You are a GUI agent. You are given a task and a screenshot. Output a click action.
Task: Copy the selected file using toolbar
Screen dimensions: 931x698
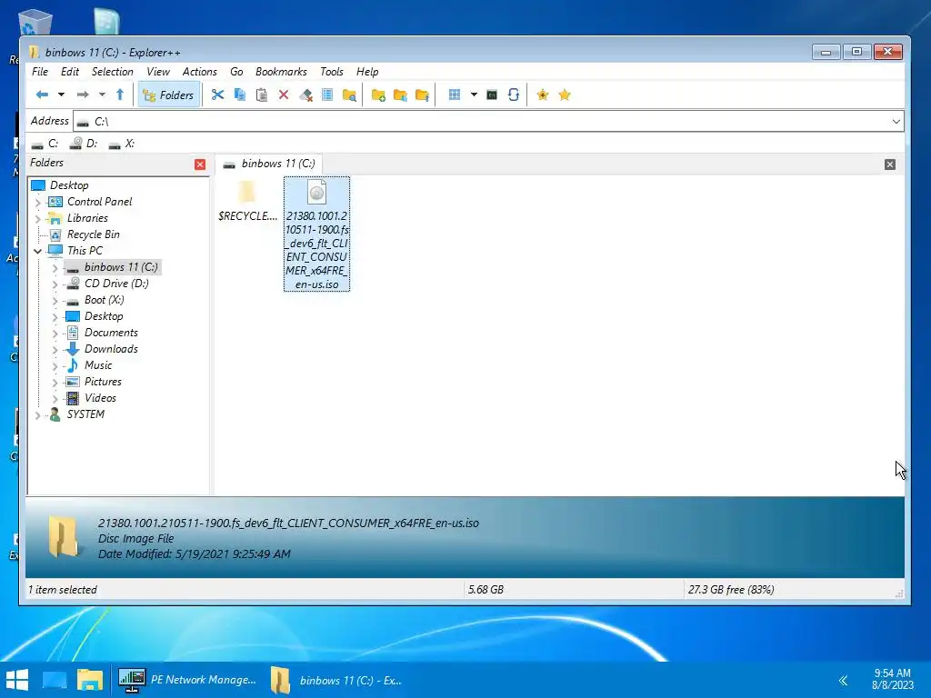click(x=240, y=95)
